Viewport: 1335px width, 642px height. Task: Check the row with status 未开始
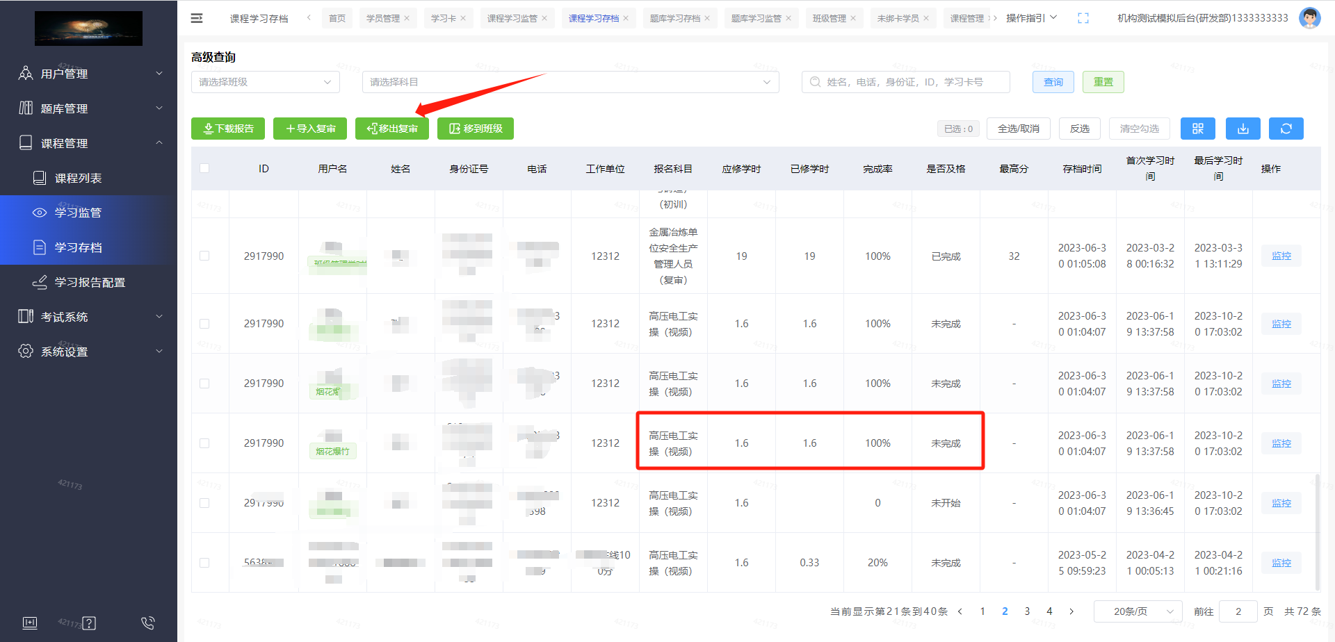[x=204, y=503]
